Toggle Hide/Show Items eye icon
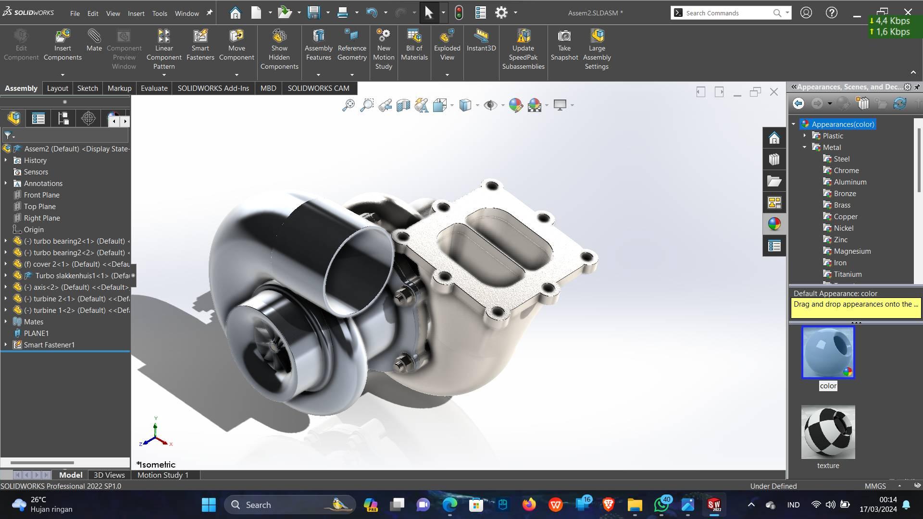 pos(490,105)
